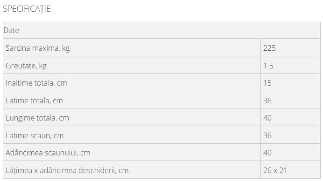This screenshot has width=323, height=181.
Task: Click the Adâncimea scaunului, cm label
Action: (48, 153)
